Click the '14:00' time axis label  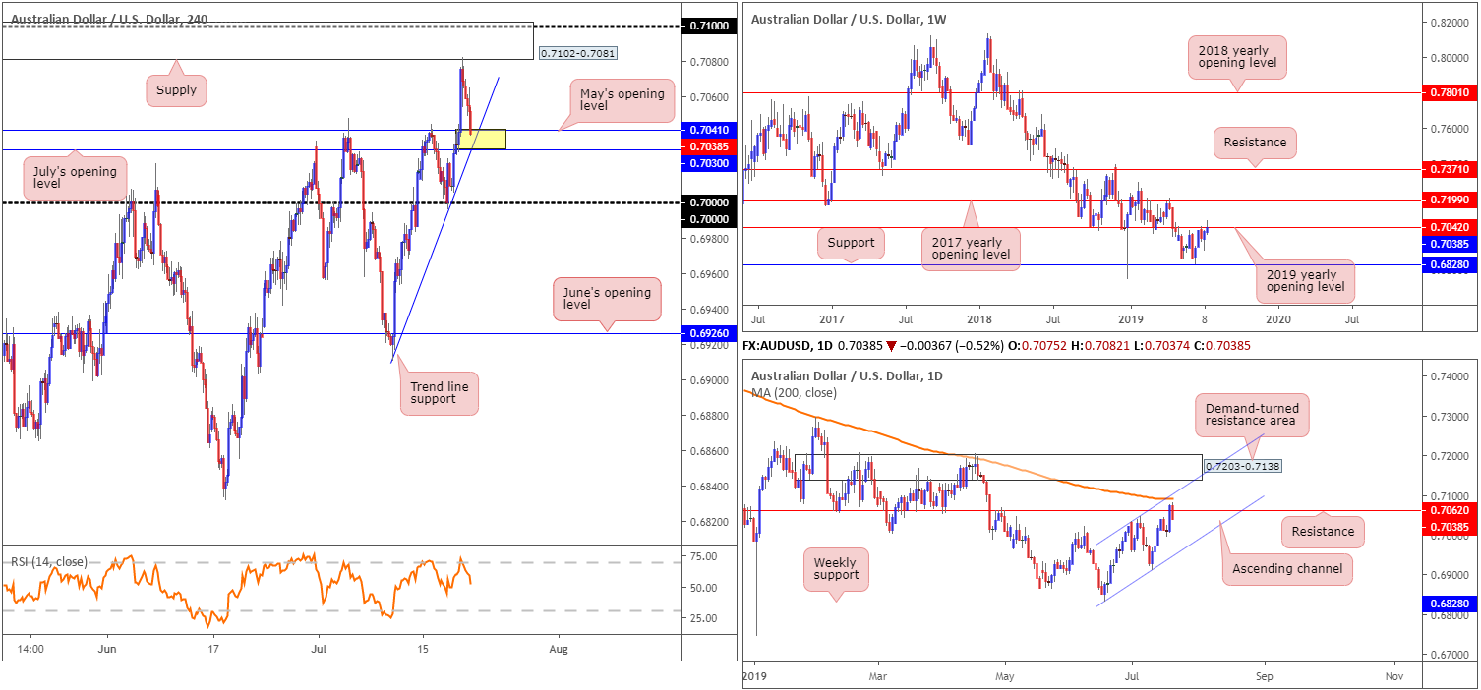(x=30, y=650)
